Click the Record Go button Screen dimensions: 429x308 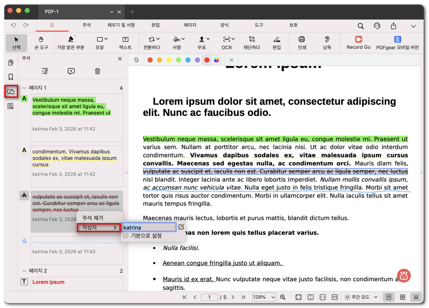coord(358,42)
